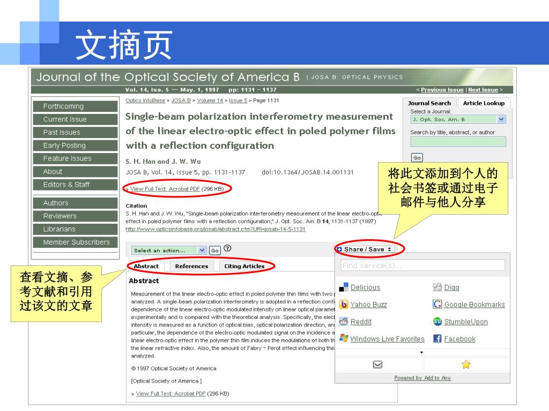
Task: Click the Facebook link text
Action: pyautogui.click(x=459, y=339)
